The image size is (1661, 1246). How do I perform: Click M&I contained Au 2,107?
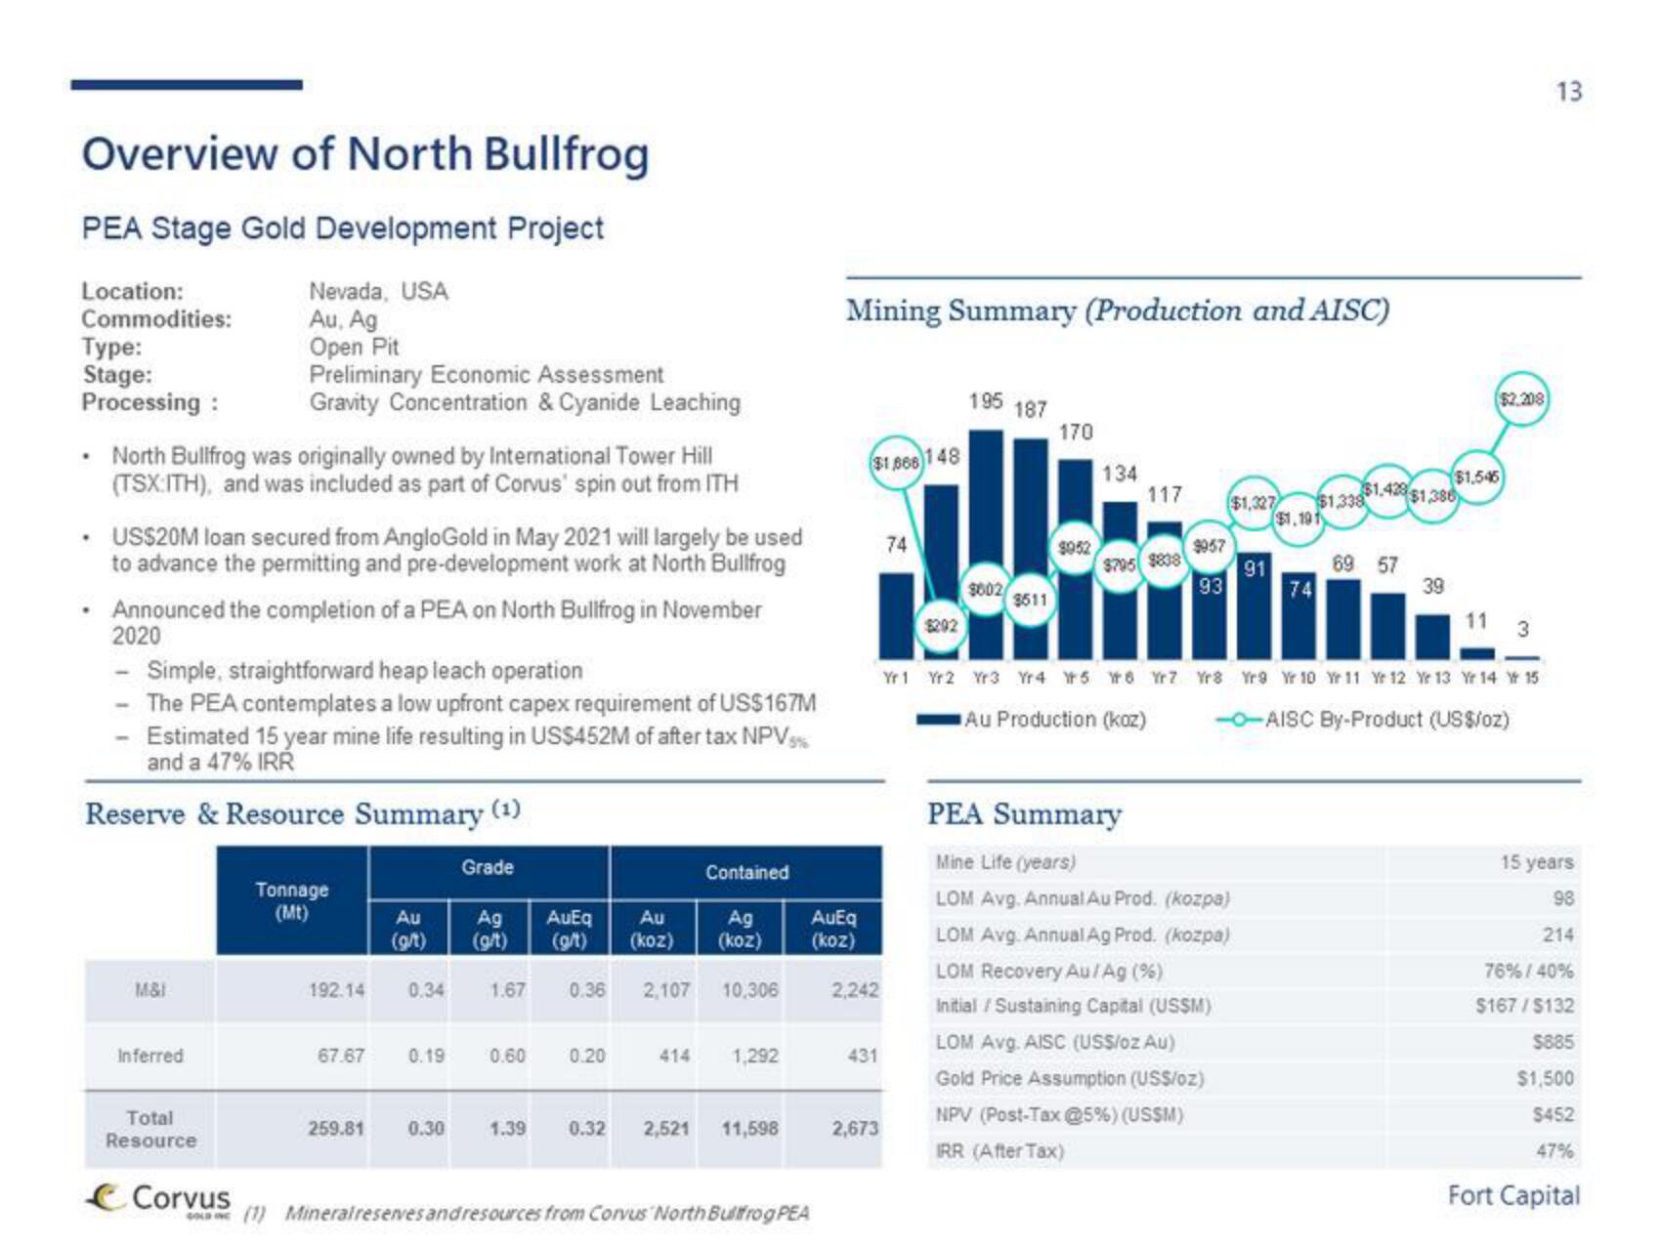(666, 990)
